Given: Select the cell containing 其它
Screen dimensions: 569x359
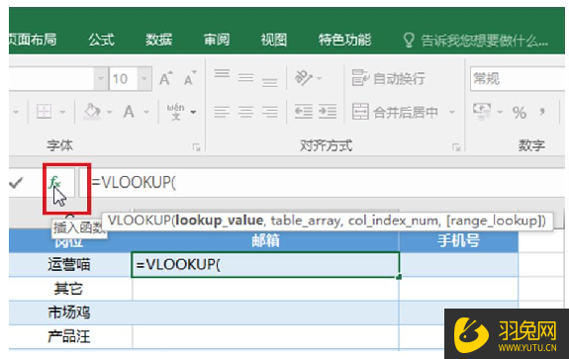Looking at the screenshot, I should (70, 289).
